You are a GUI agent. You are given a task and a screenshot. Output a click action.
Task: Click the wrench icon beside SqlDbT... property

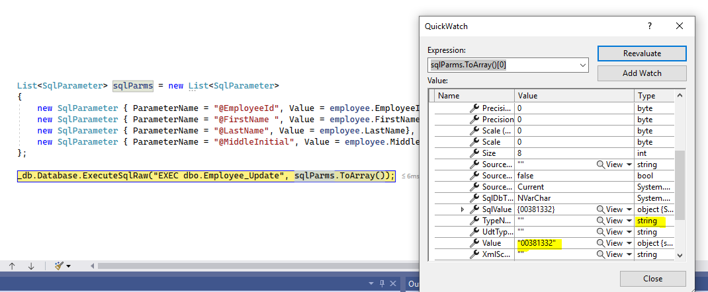[474, 198]
